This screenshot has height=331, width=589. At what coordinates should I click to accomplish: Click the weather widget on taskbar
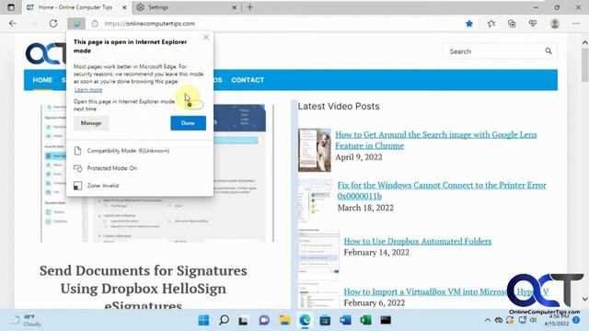(26, 320)
